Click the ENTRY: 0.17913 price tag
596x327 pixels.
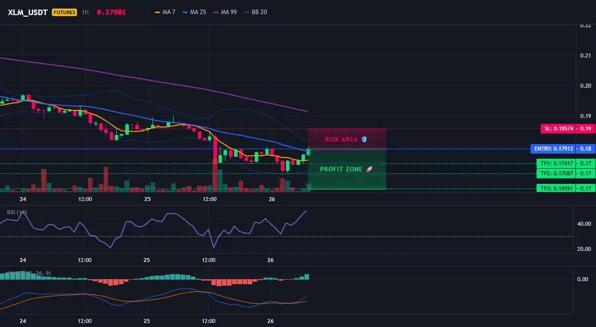pos(553,149)
